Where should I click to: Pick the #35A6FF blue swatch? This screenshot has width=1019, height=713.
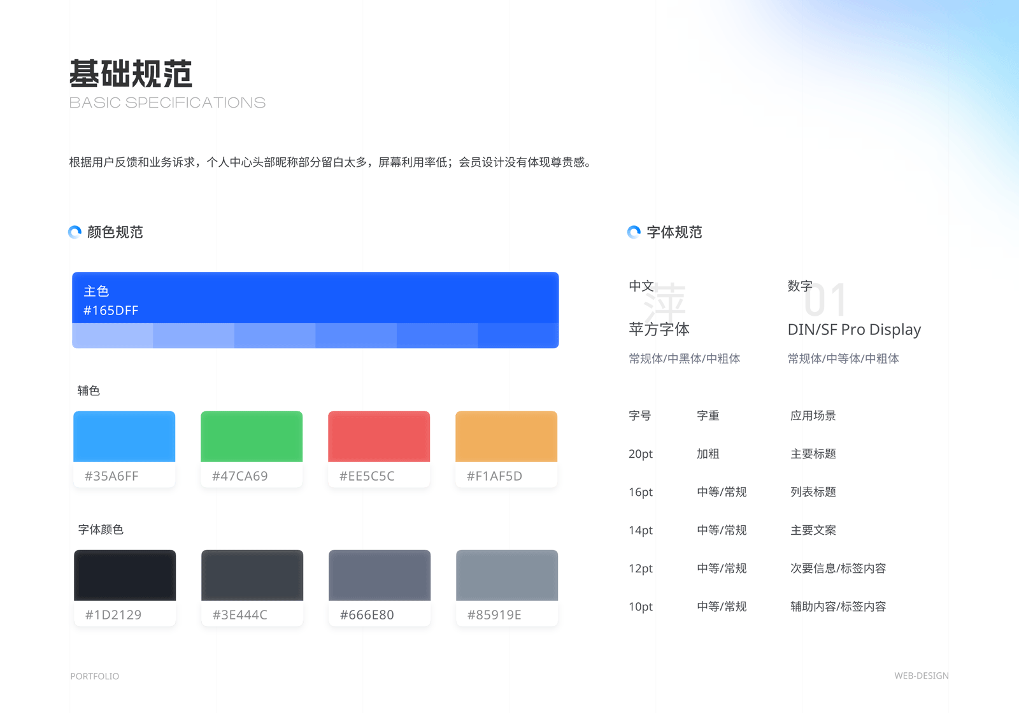click(124, 437)
